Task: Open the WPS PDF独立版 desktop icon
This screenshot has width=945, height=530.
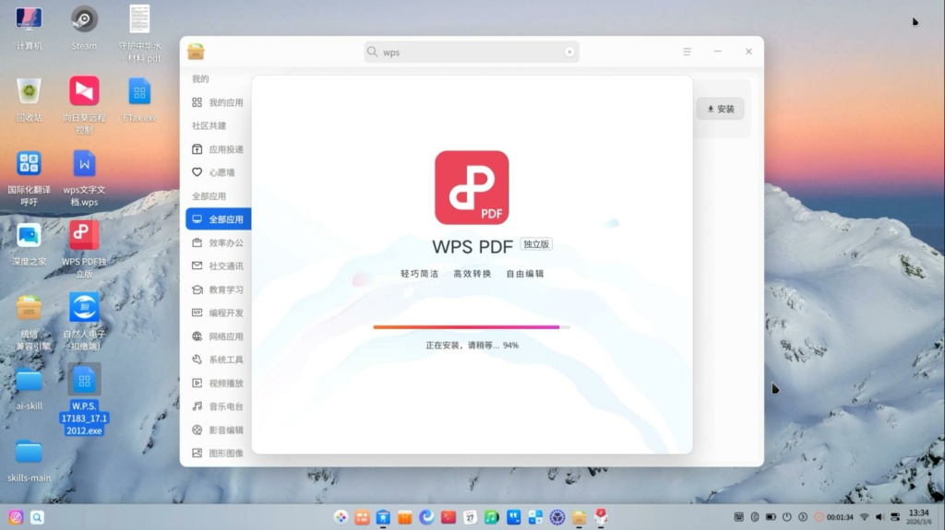Action: tap(84, 235)
